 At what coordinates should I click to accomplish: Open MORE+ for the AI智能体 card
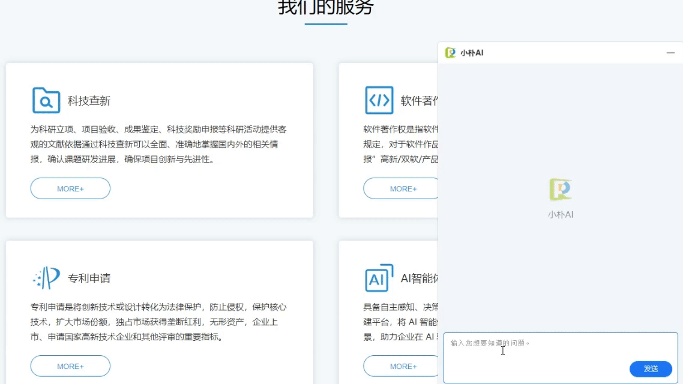pos(402,365)
